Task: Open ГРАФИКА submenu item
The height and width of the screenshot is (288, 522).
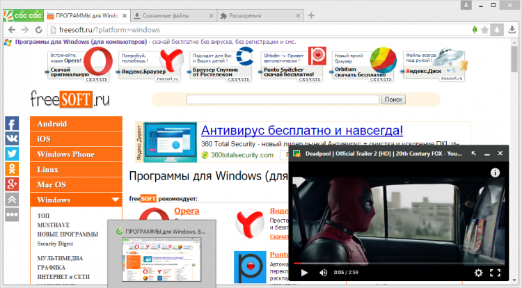Action: click(52, 267)
